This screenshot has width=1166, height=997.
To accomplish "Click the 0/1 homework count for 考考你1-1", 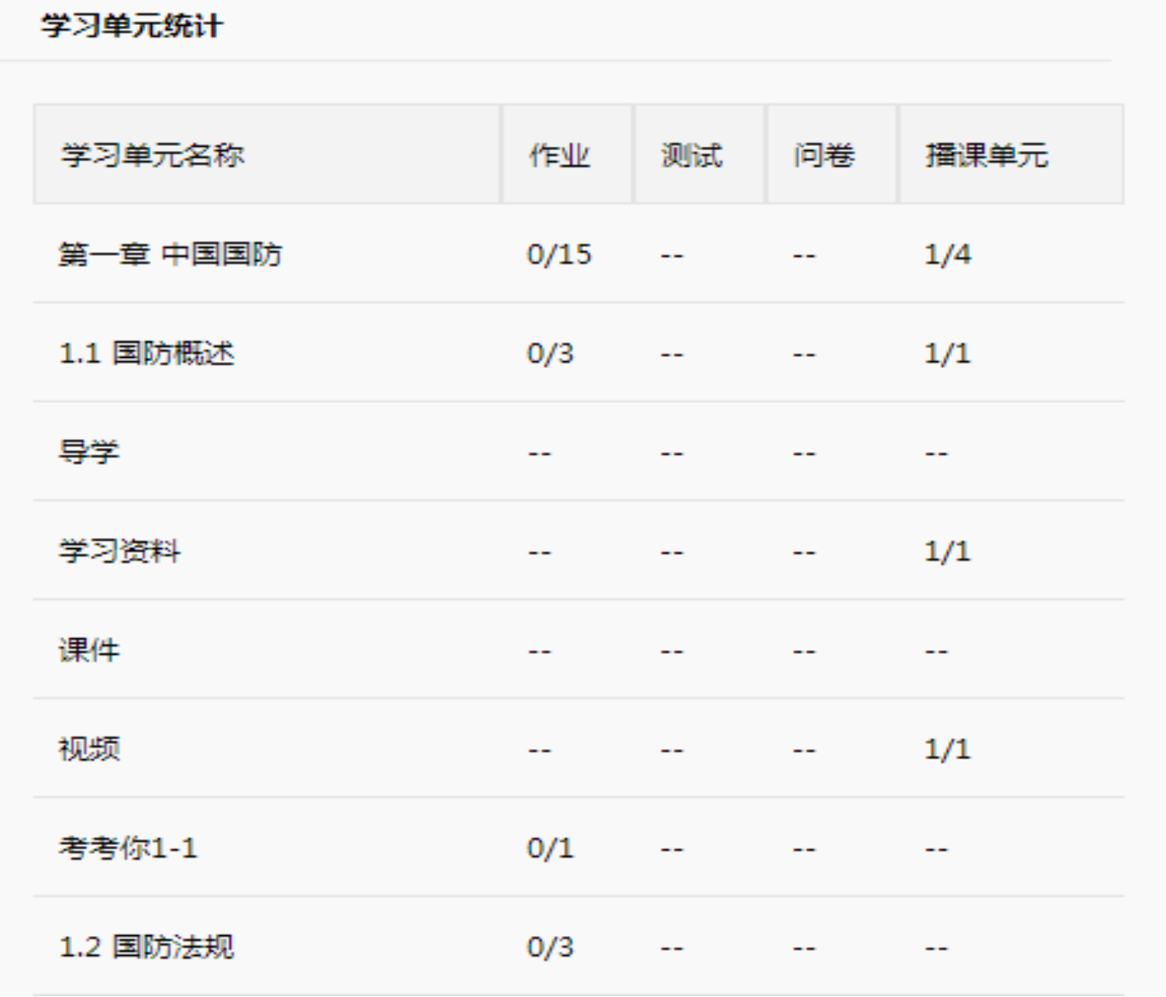I will (x=550, y=848).
